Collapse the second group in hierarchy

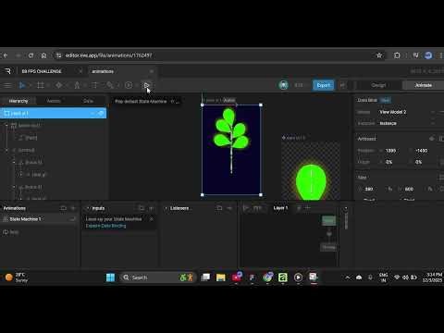point(6,150)
